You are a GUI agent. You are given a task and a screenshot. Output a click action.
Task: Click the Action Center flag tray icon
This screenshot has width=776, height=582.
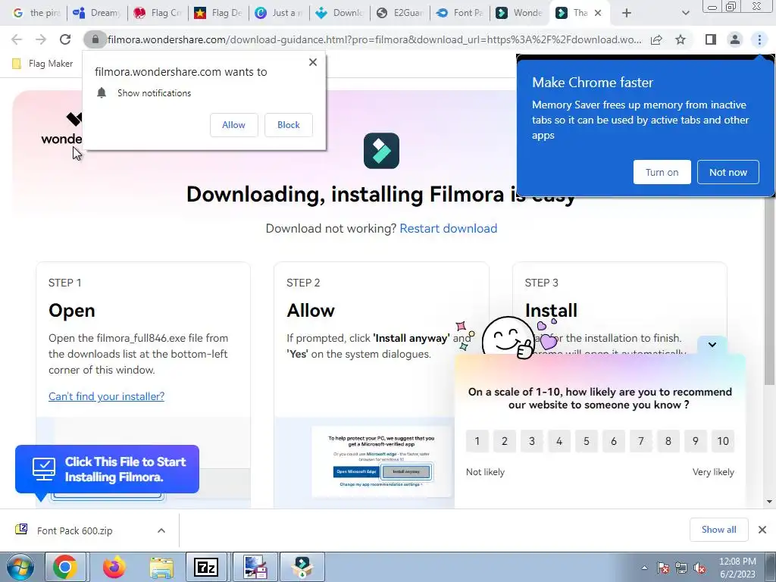tap(663, 568)
